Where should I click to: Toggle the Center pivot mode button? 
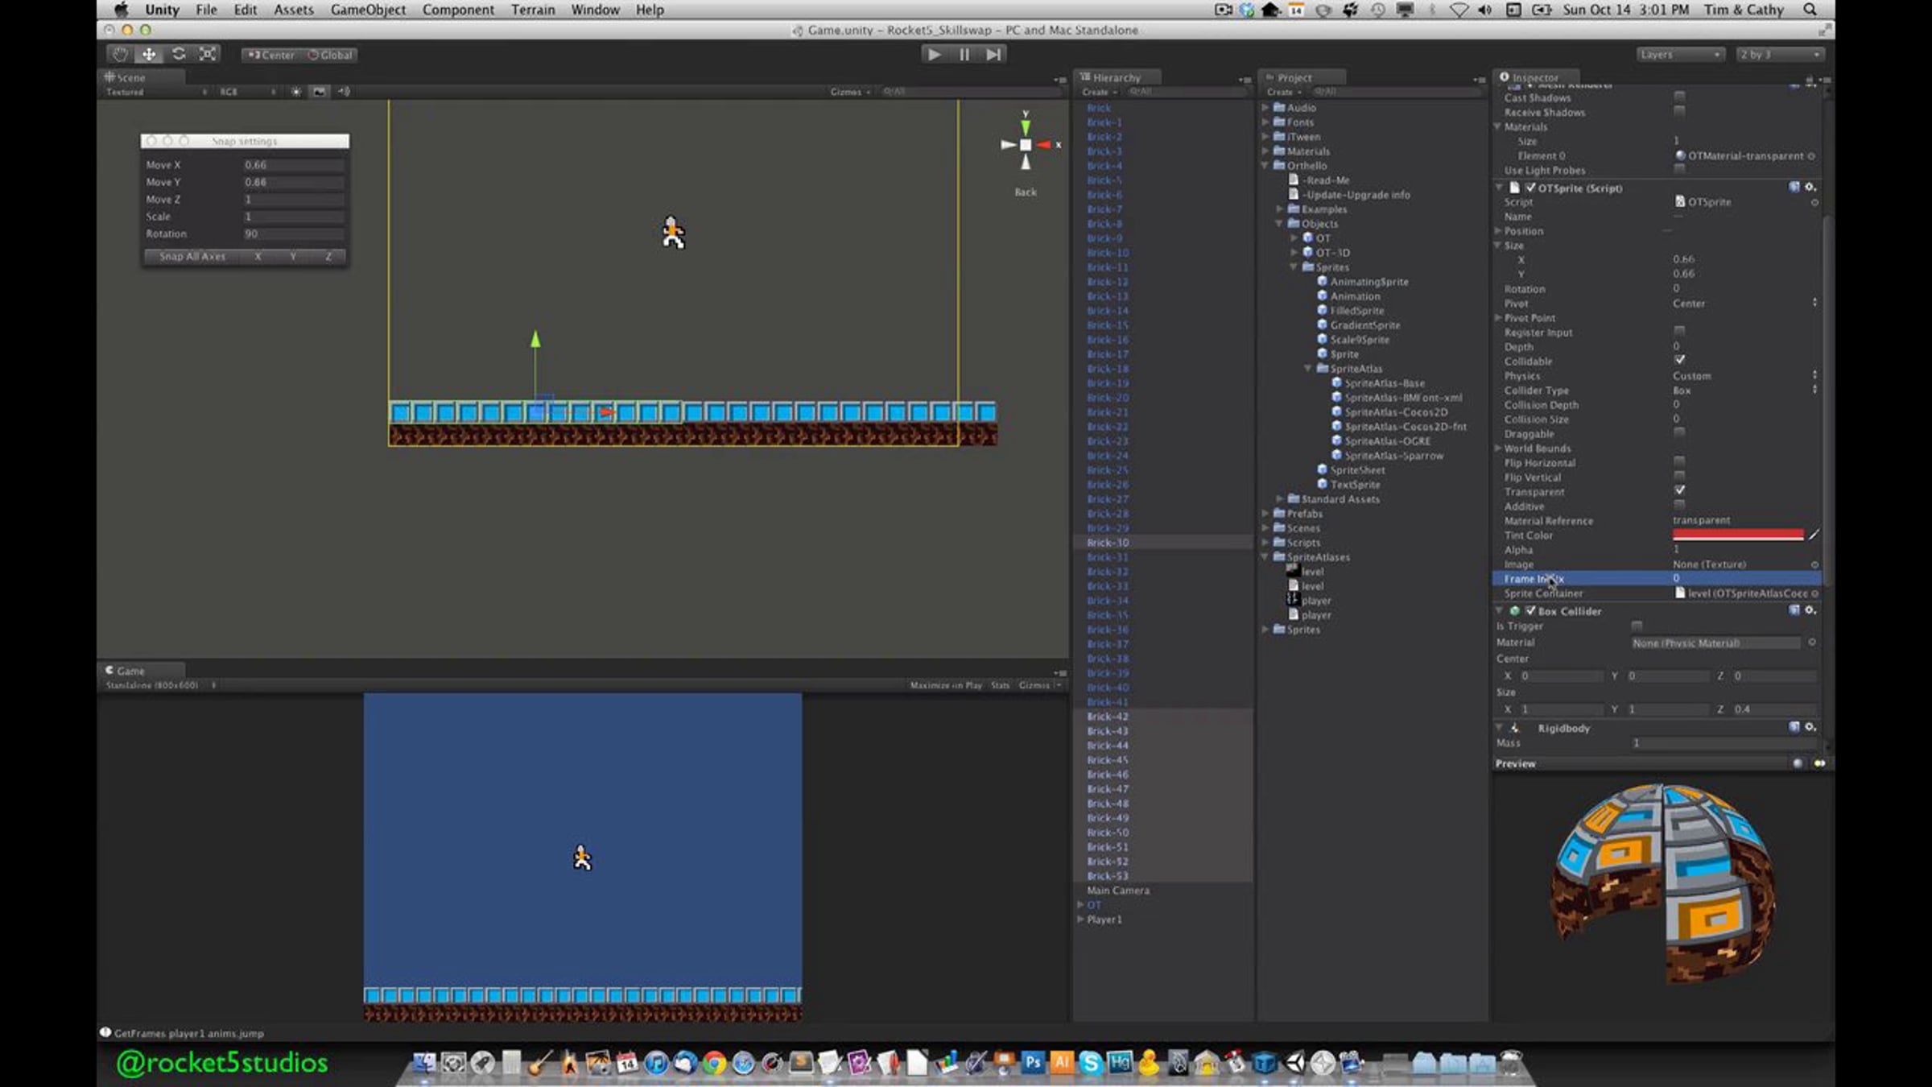click(270, 55)
